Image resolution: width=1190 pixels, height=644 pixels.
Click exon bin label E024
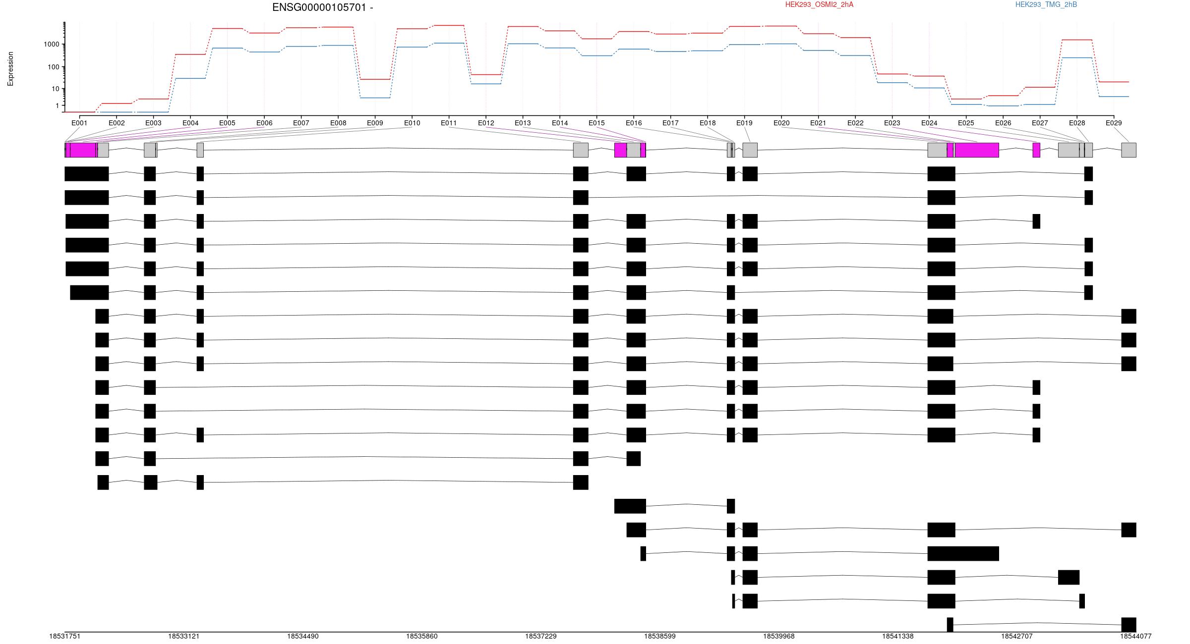point(929,123)
